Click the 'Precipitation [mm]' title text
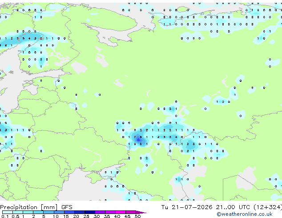This screenshot has width=282, height=218. coord(29,207)
